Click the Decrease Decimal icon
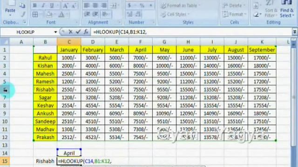298x167 pixels. coord(138,14)
